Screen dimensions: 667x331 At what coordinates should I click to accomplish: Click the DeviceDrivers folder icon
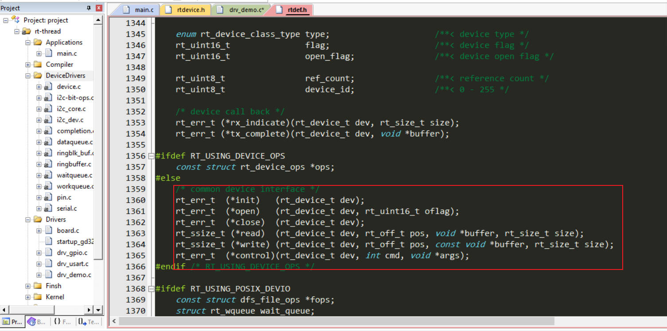pos(38,76)
